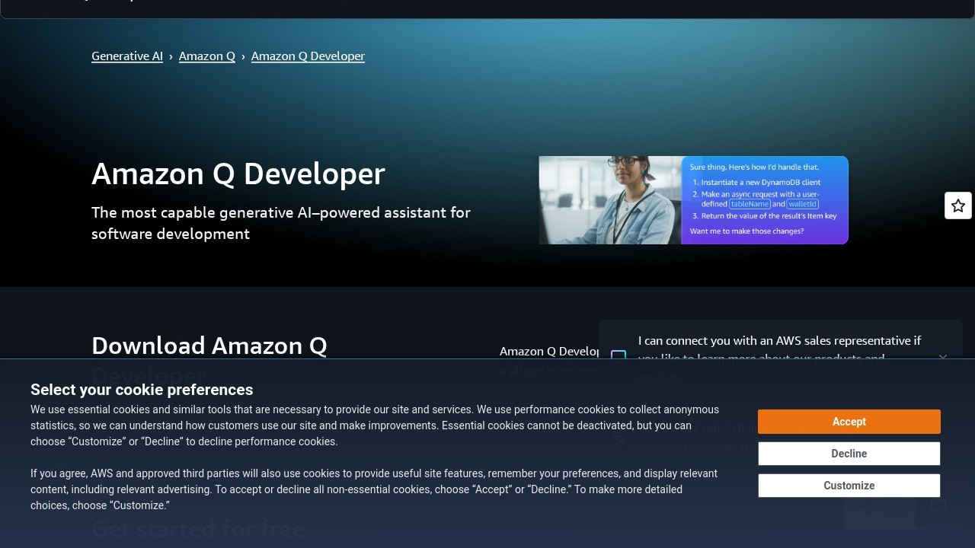
Task: Click the Amazon Q icon in sales popup
Action: 619,355
